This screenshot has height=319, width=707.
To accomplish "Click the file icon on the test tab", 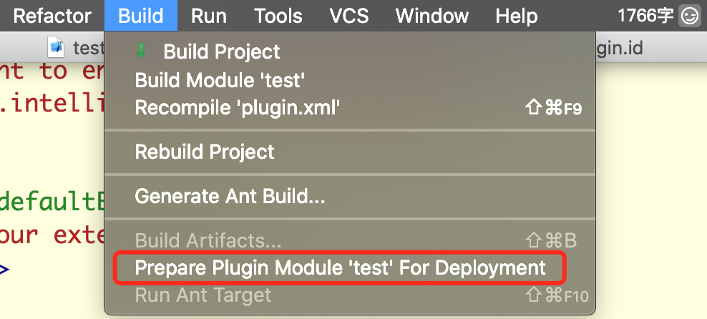I will pos(57,47).
